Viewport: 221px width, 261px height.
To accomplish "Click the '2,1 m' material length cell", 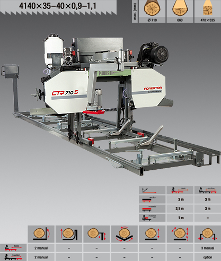I will (180, 208).
